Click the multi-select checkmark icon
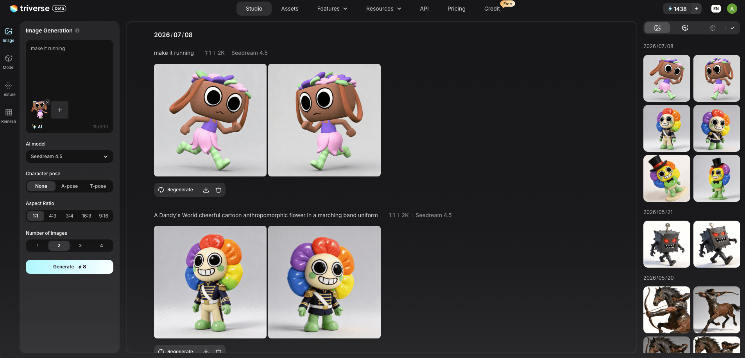745x358 pixels. click(732, 28)
